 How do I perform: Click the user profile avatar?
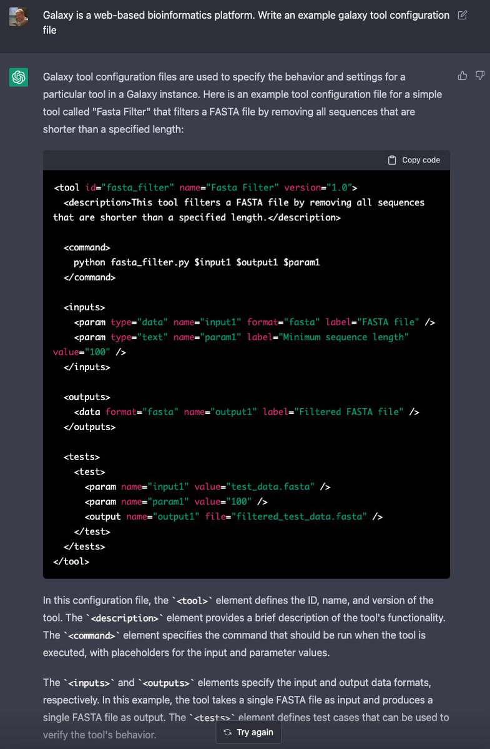pos(18,17)
